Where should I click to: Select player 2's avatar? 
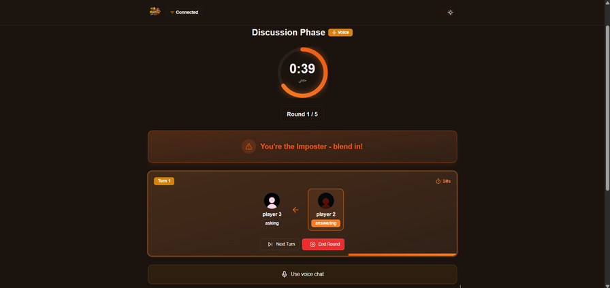325,201
